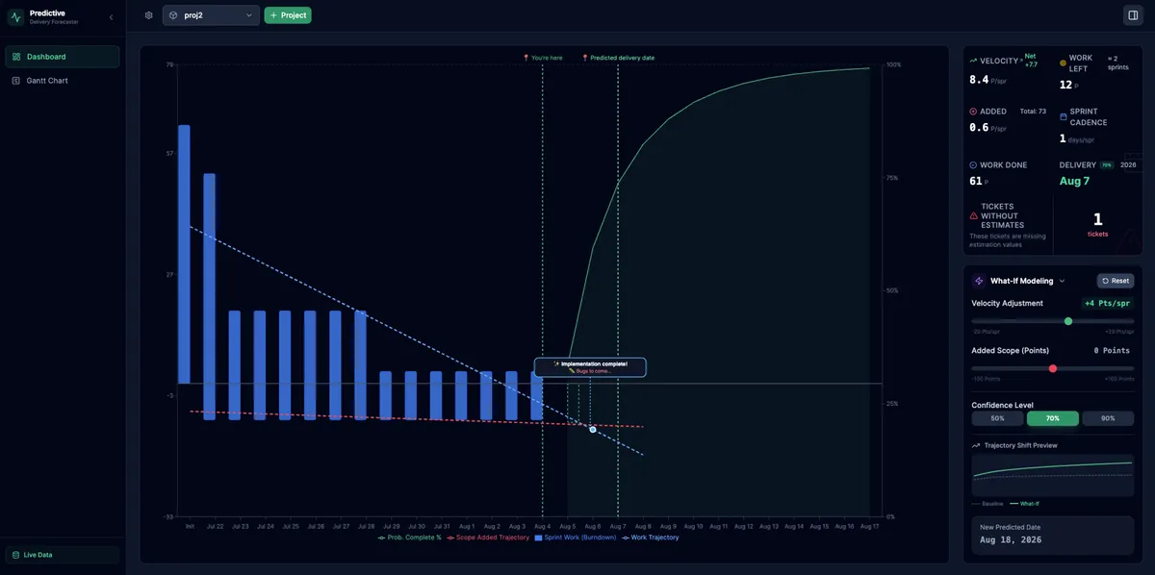
Task: Click the Added Scope slider handle
Action: [1053, 368]
